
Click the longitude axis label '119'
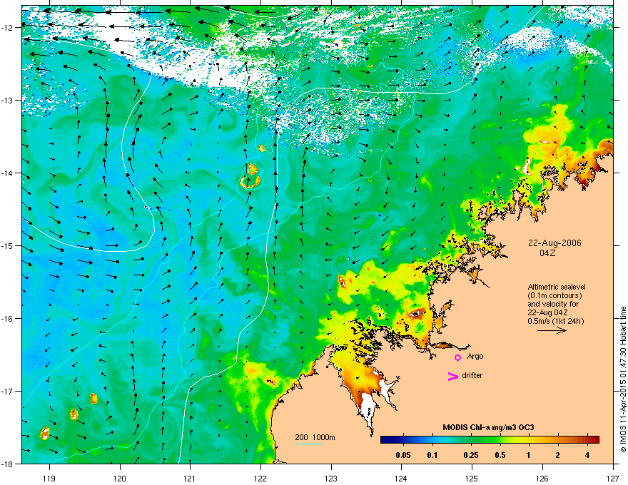coord(49,478)
